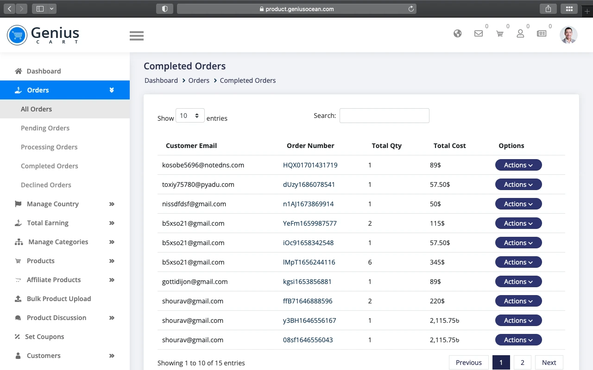Open the profile avatar menu

tap(568, 35)
